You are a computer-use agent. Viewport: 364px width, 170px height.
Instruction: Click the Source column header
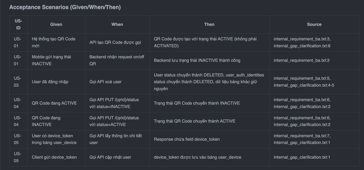click(314, 24)
